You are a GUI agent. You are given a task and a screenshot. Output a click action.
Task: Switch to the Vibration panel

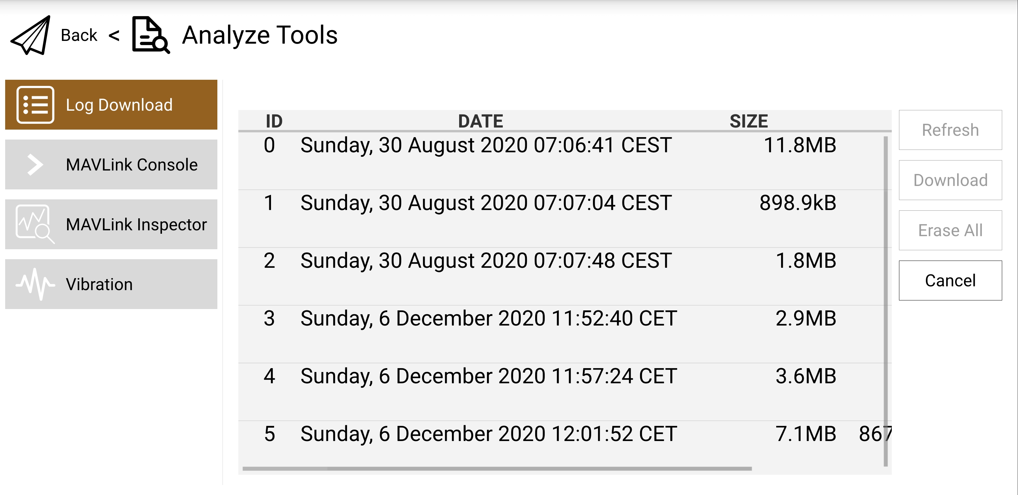click(x=99, y=284)
